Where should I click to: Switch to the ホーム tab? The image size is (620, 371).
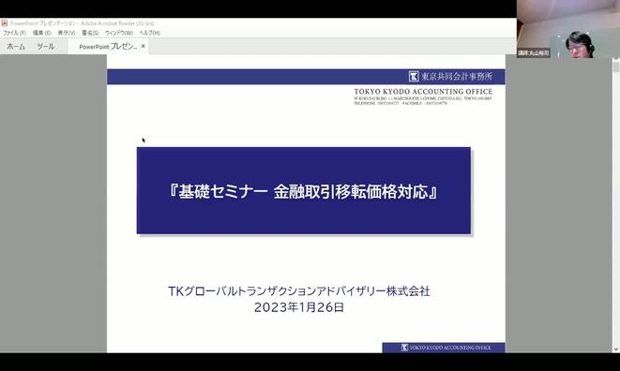16,47
